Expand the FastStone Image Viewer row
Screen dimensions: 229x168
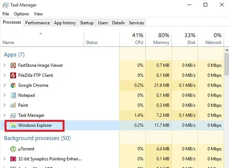pos(5,65)
